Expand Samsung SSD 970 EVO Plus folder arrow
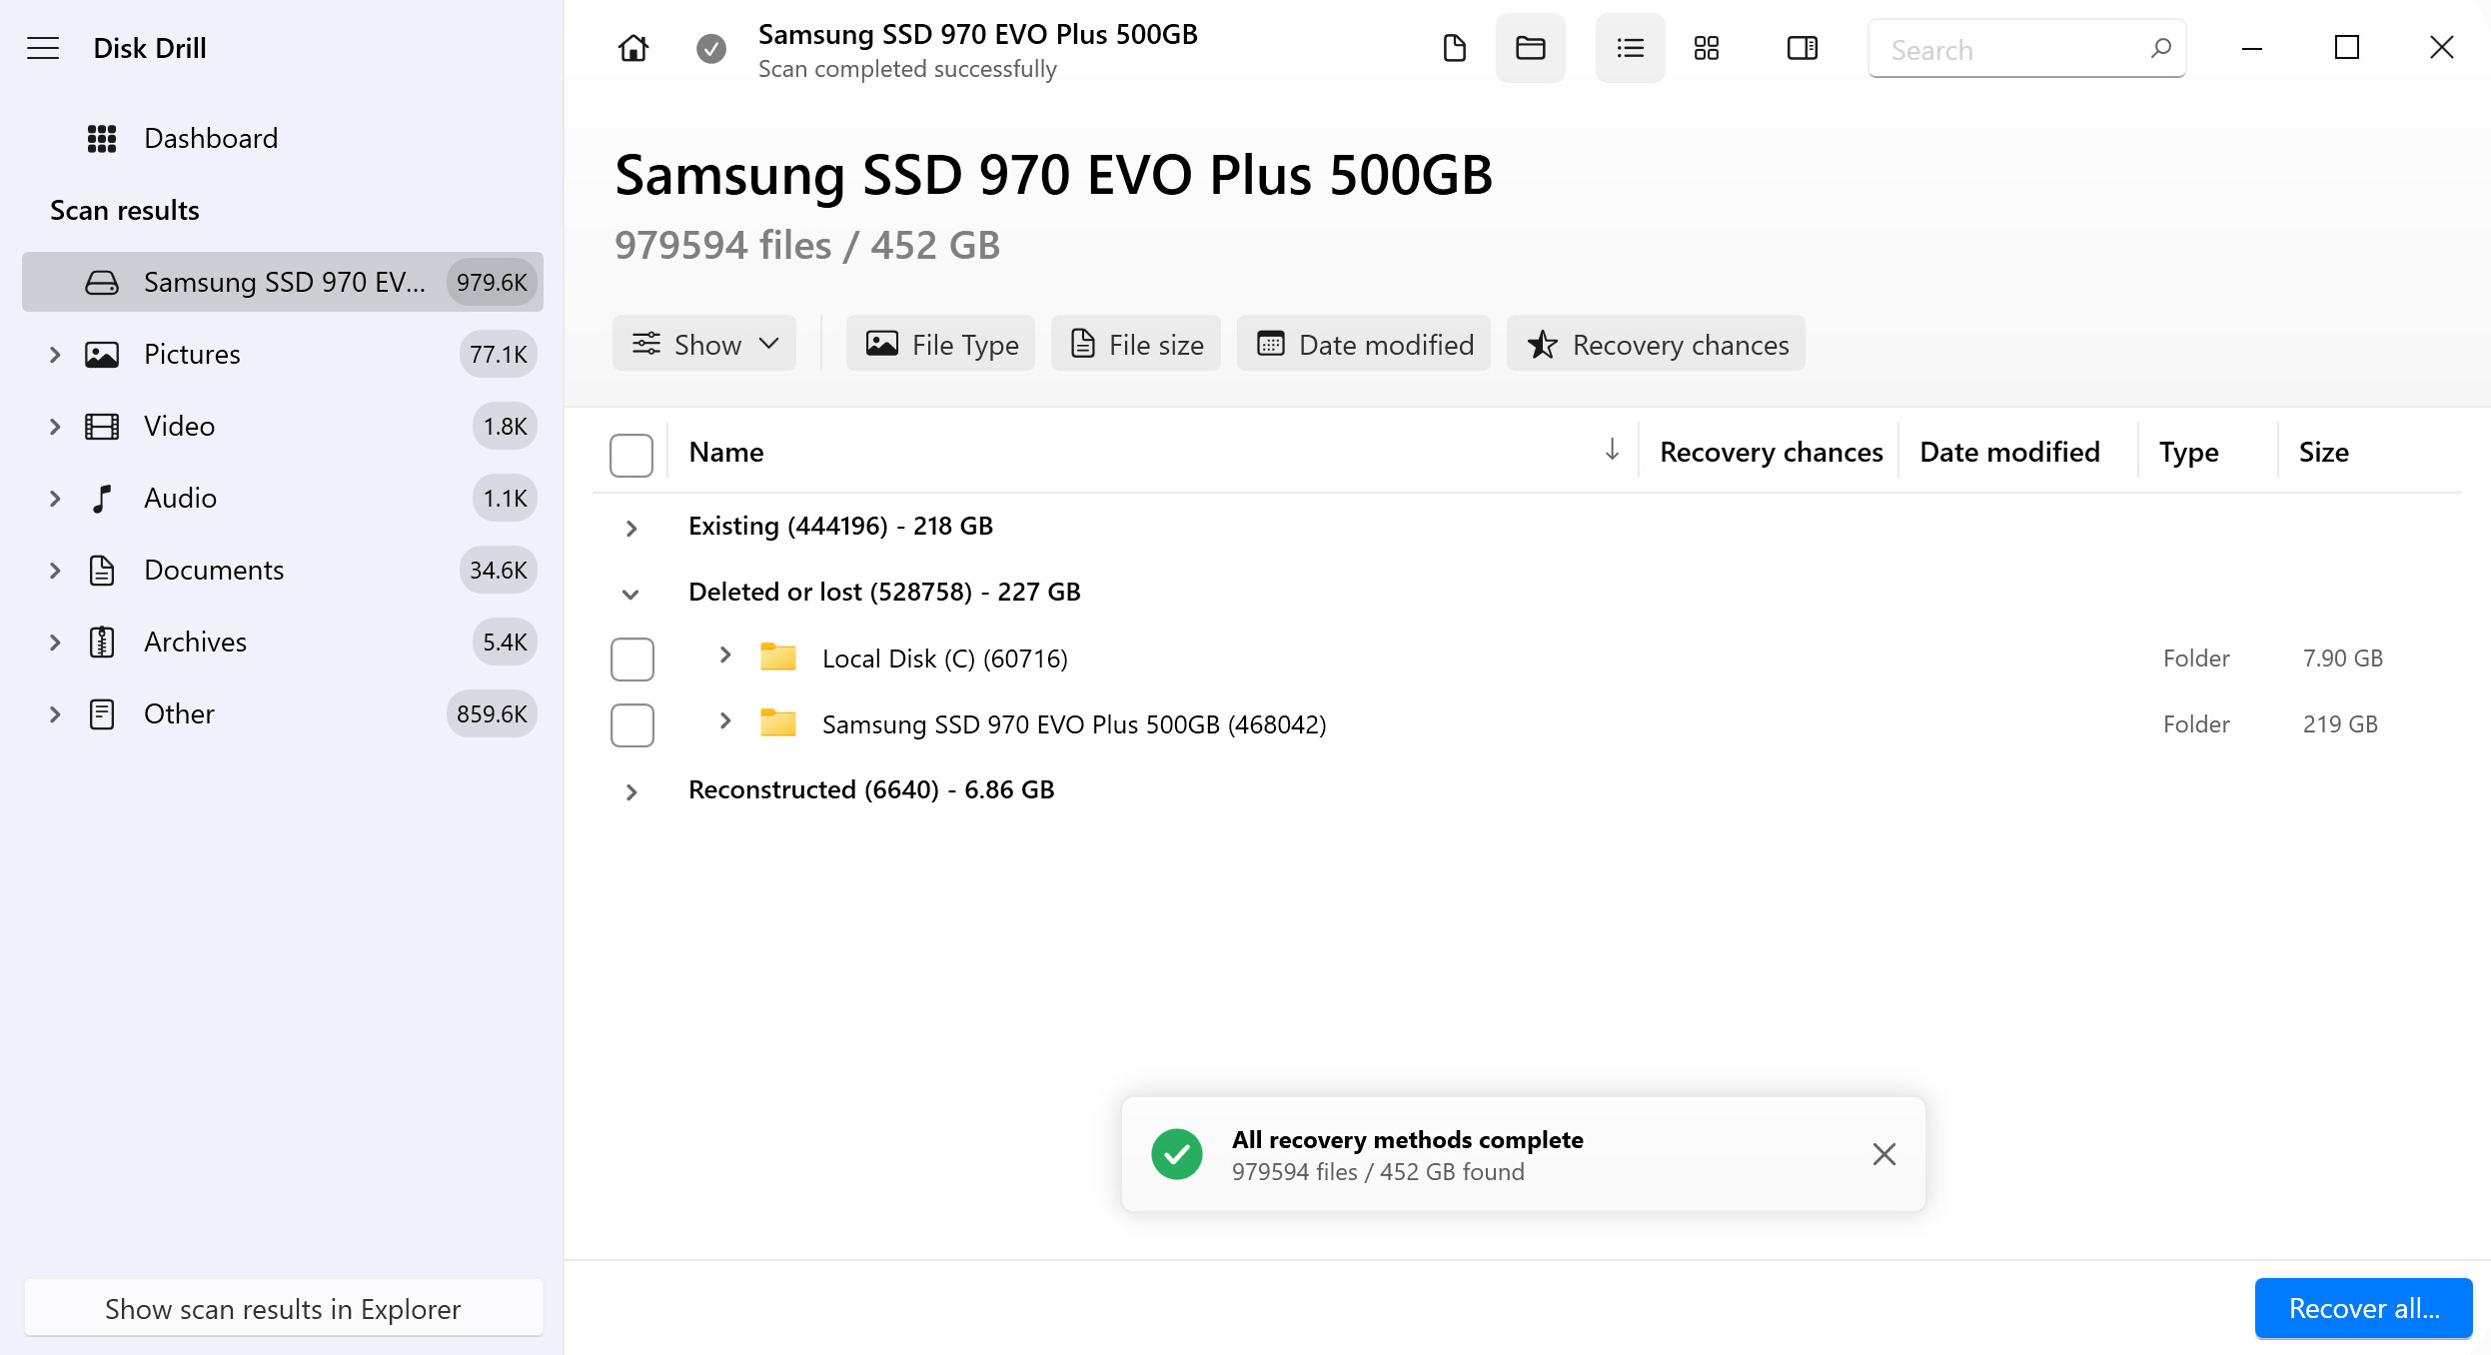2491x1355 pixels. pos(725,721)
